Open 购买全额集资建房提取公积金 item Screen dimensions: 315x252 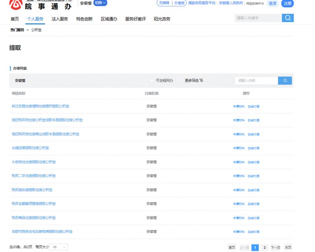click(x=33, y=204)
